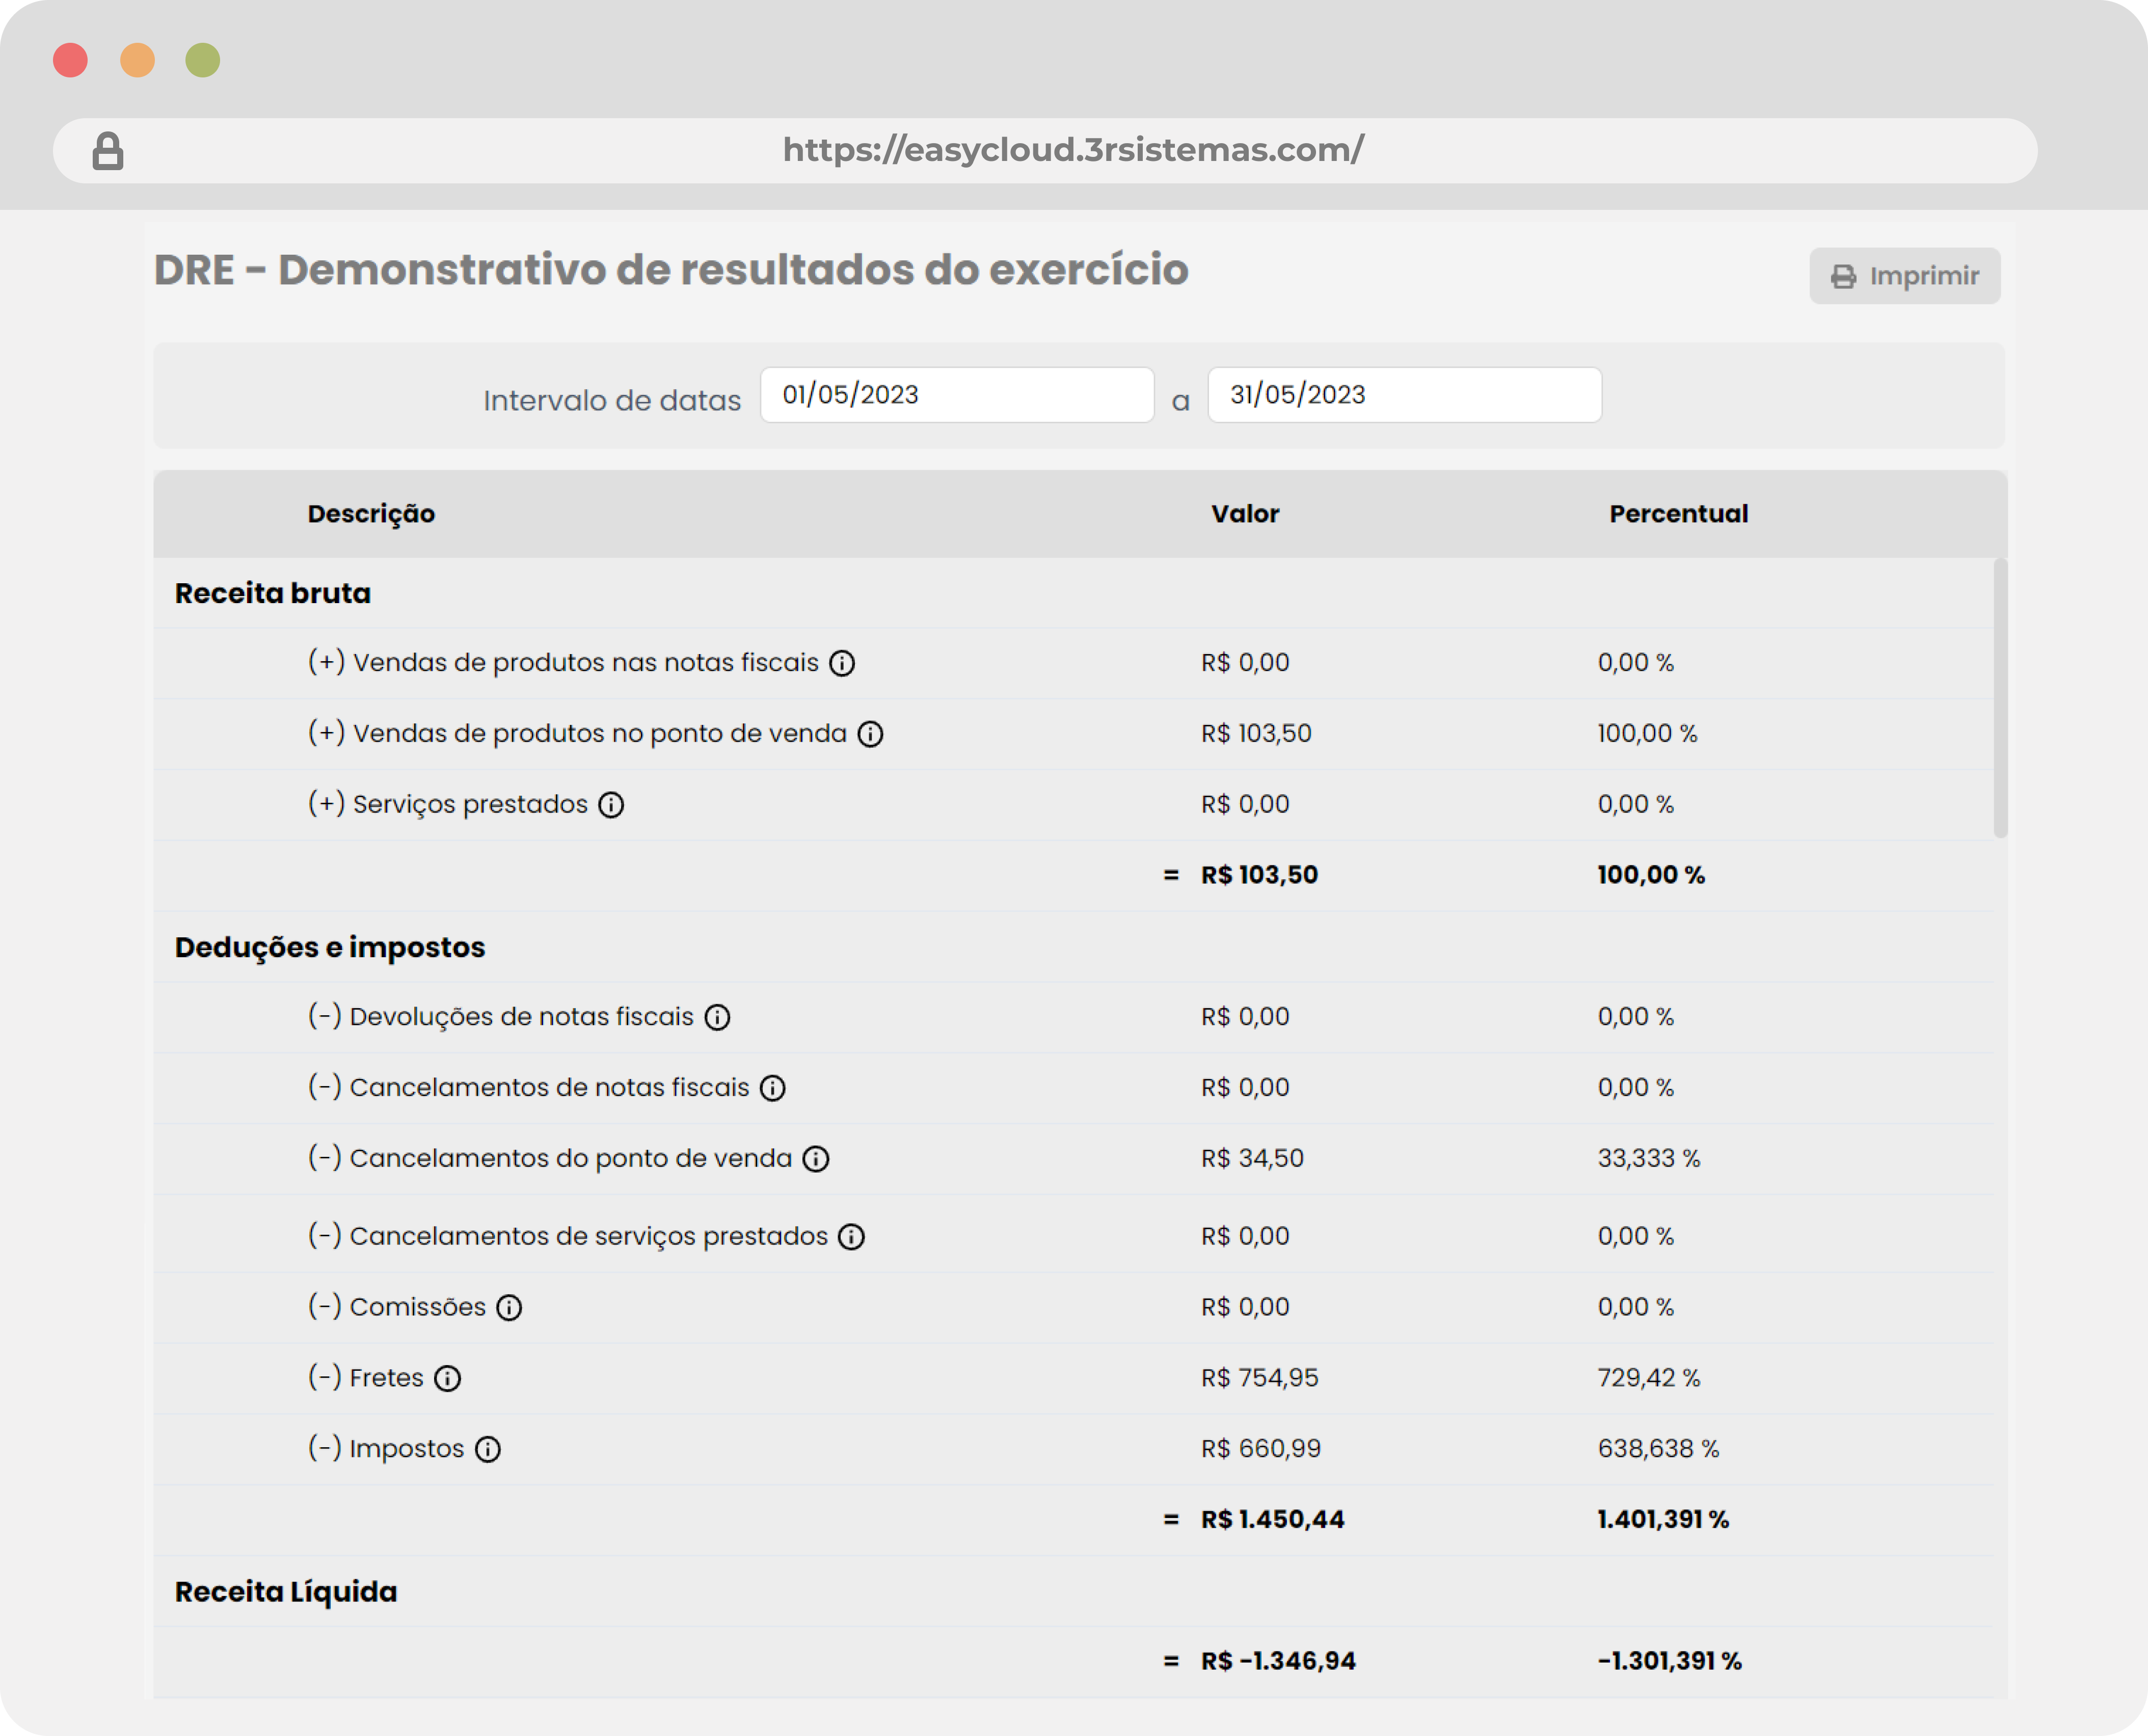
Task: Click the end date field 31/05/2023
Action: (1404, 395)
